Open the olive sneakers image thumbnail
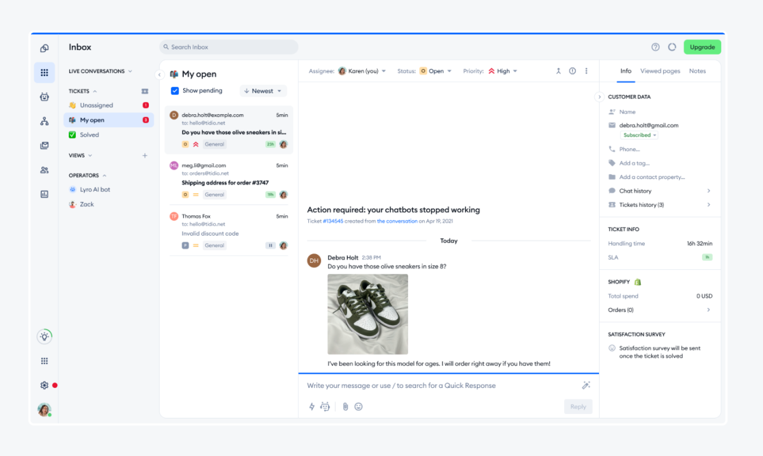 click(x=368, y=314)
